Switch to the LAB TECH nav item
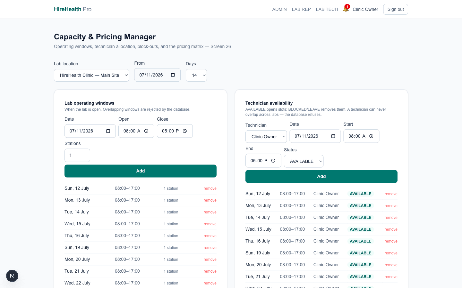The height and width of the screenshot is (288, 462). click(327, 9)
